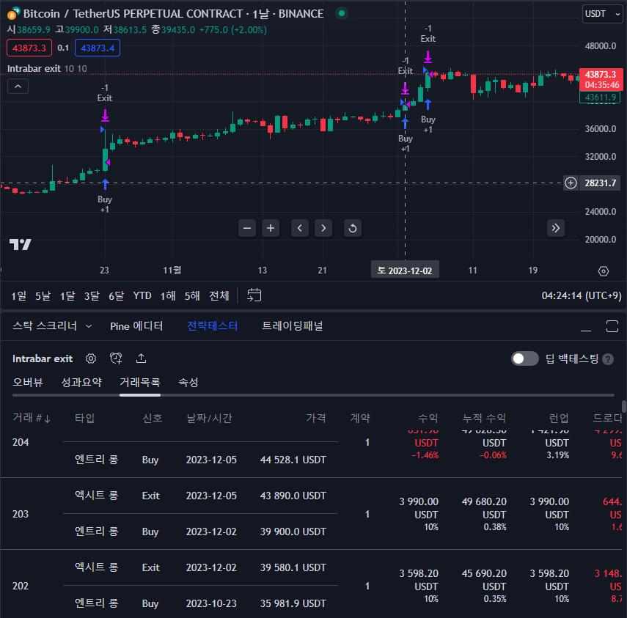Export the strategy data with upload icon
The height and width of the screenshot is (618, 627).
coord(141,358)
